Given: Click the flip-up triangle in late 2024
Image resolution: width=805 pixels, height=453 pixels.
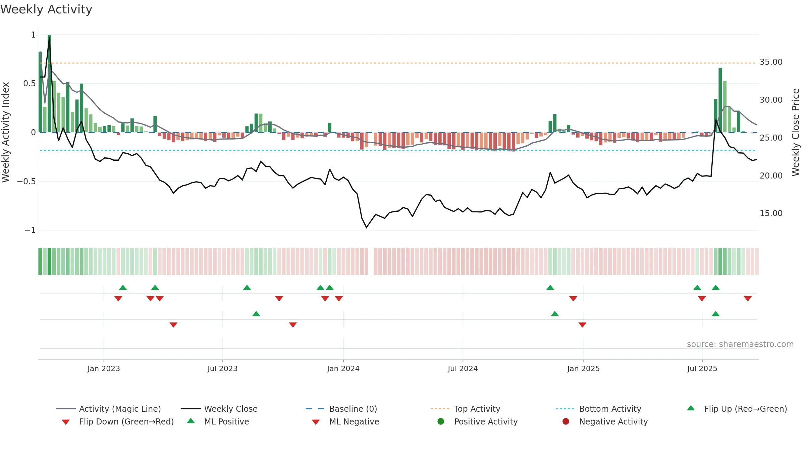Looking at the screenshot, I should coord(550,288).
